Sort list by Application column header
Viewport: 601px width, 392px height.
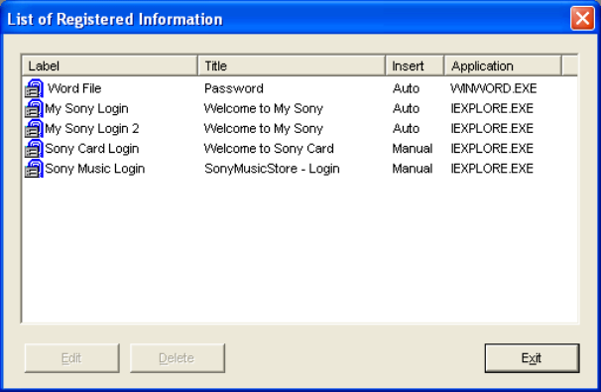tap(503, 65)
